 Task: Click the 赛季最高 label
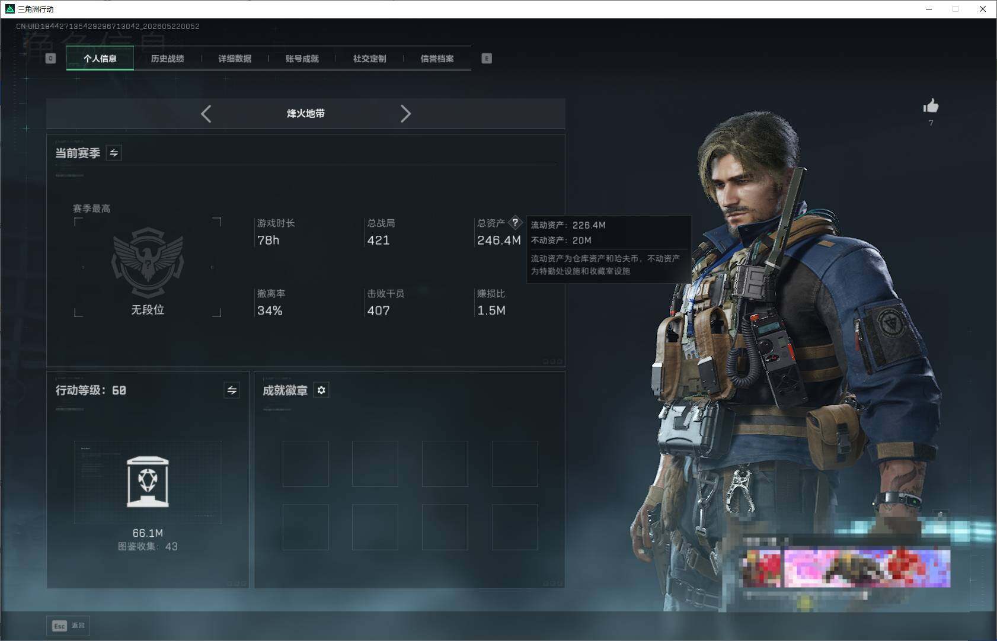pos(91,209)
